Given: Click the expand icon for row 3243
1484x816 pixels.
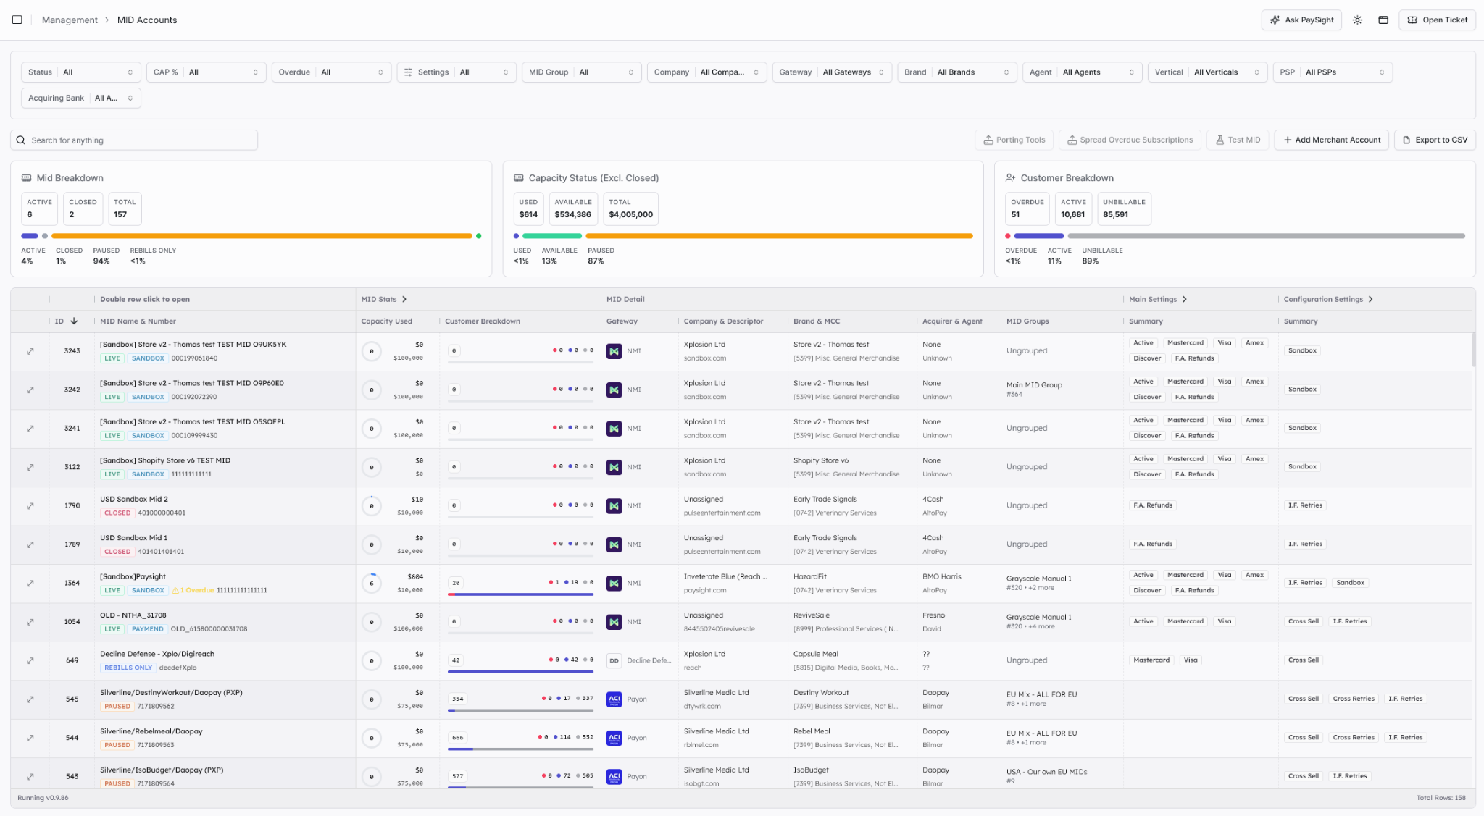Looking at the screenshot, I should click(30, 351).
